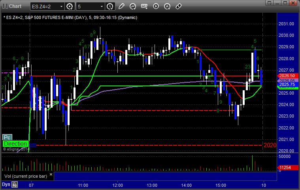The height and width of the screenshot is (190, 300).
Task: Click the pop-out window icon at top right
Action: (x=270, y=3)
